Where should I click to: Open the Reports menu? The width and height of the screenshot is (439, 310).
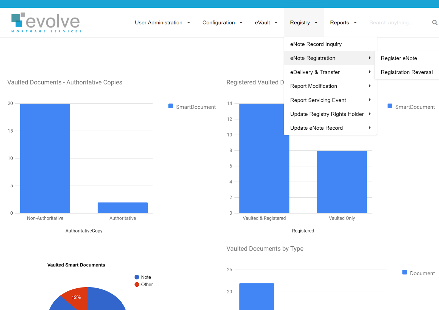pos(343,22)
